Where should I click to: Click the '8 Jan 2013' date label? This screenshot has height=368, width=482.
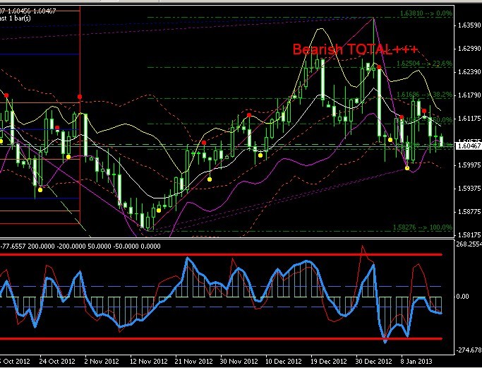416,361
